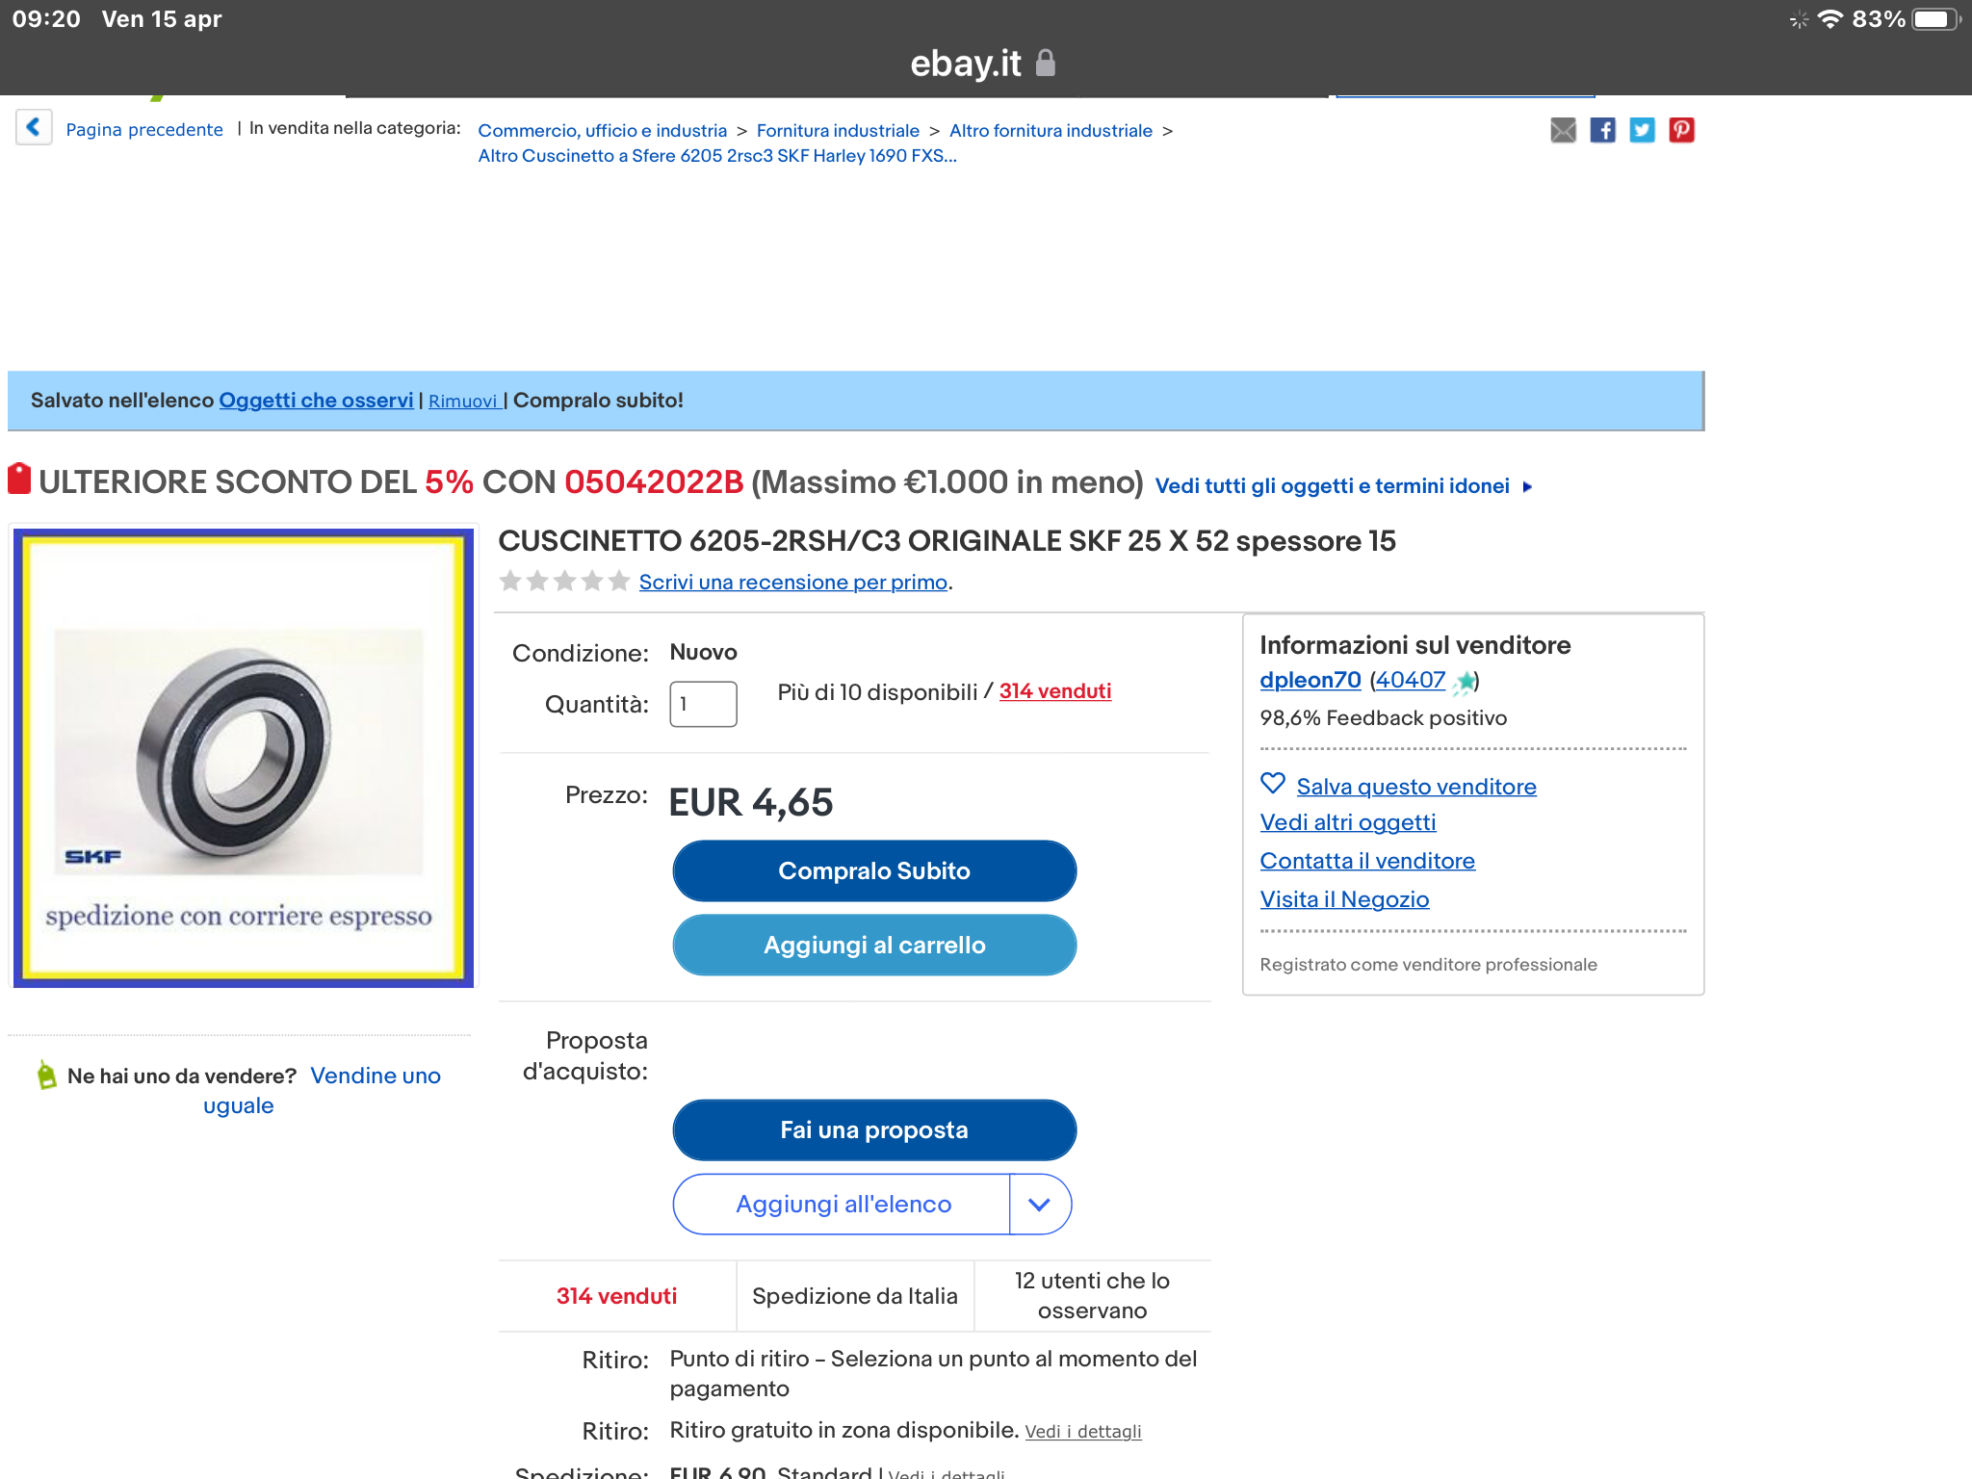Image resolution: width=1972 pixels, height=1479 pixels.
Task: Click the back arrow icon beside Pagina precedente
Action: tap(34, 127)
